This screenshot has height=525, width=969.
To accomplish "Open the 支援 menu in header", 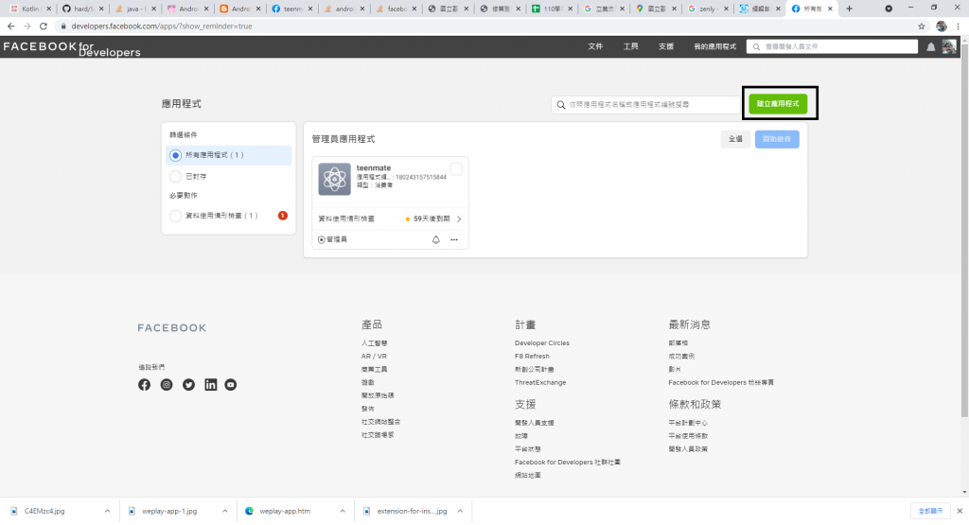I will 665,46.
